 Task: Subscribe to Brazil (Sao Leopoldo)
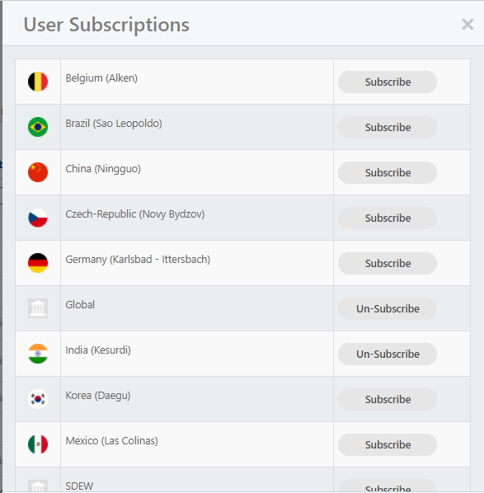(388, 127)
